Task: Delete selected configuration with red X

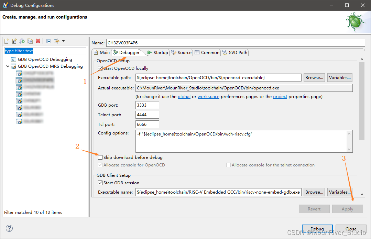Action: [x=38, y=41]
